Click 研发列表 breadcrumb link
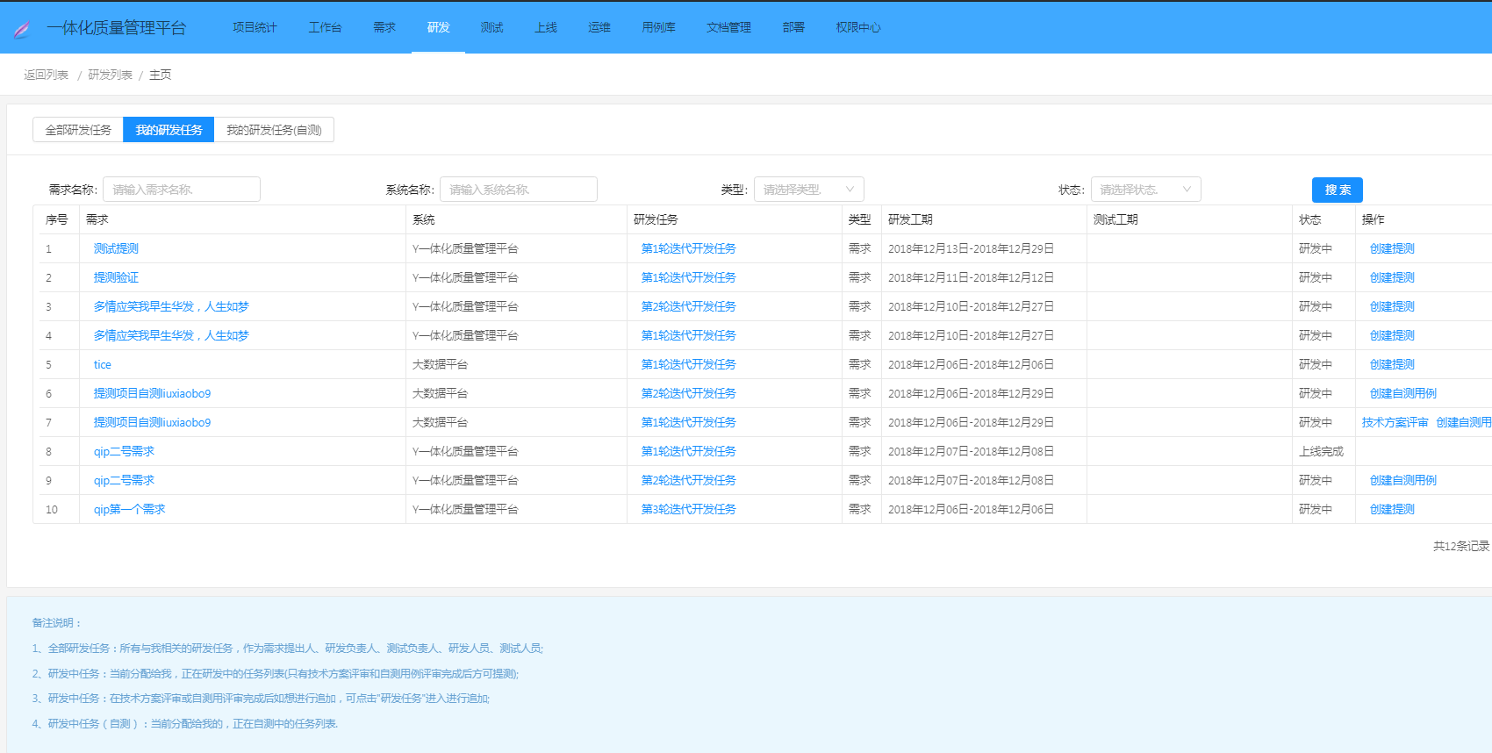1492x753 pixels. (110, 75)
